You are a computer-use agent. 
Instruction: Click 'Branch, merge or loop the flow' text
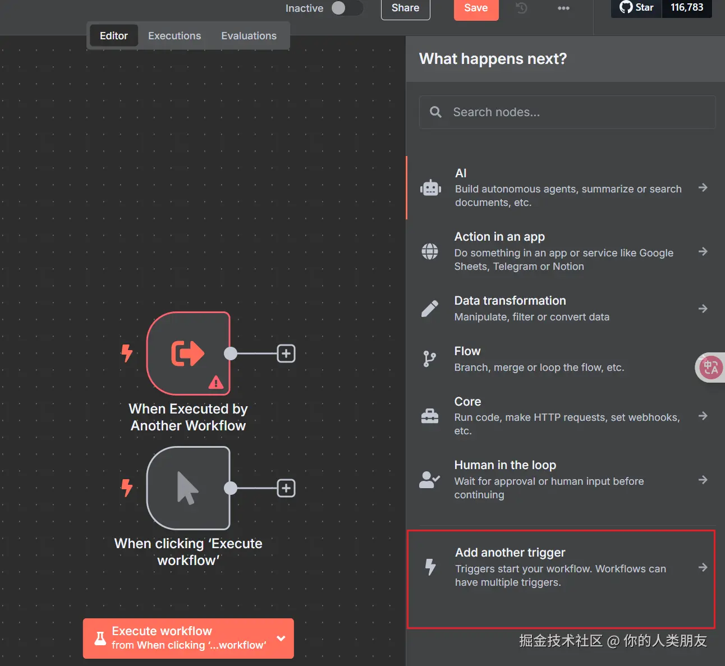[x=539, y=368]
